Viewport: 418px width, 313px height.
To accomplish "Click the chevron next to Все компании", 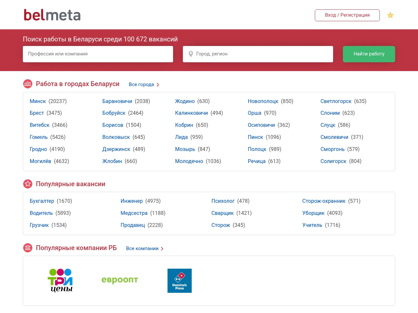I will [x=162, y=249].
